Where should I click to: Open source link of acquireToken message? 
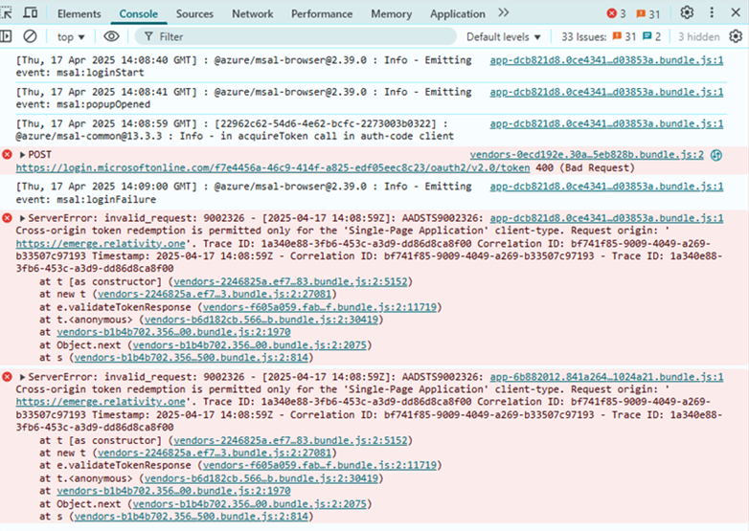(606, 123)
